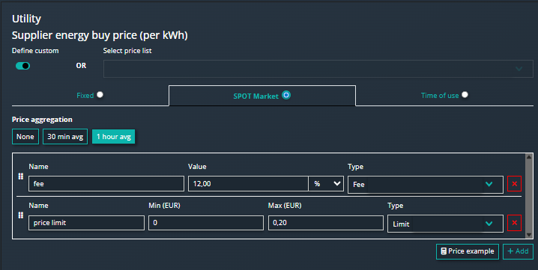Toggle the Define custom switch
The width and height of the screenshot is (538, 270).
(x=22, y=66)
